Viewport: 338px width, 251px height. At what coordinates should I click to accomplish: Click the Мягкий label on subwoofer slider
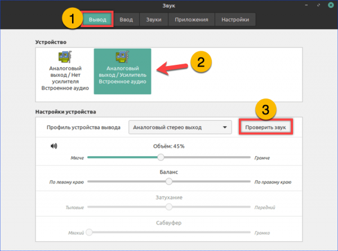[76, 233]
